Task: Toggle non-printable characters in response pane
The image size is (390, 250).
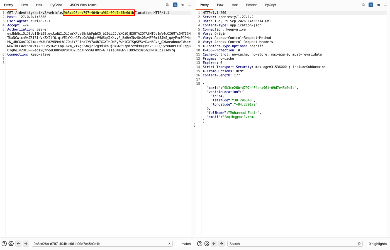Action: pos(363,5)
